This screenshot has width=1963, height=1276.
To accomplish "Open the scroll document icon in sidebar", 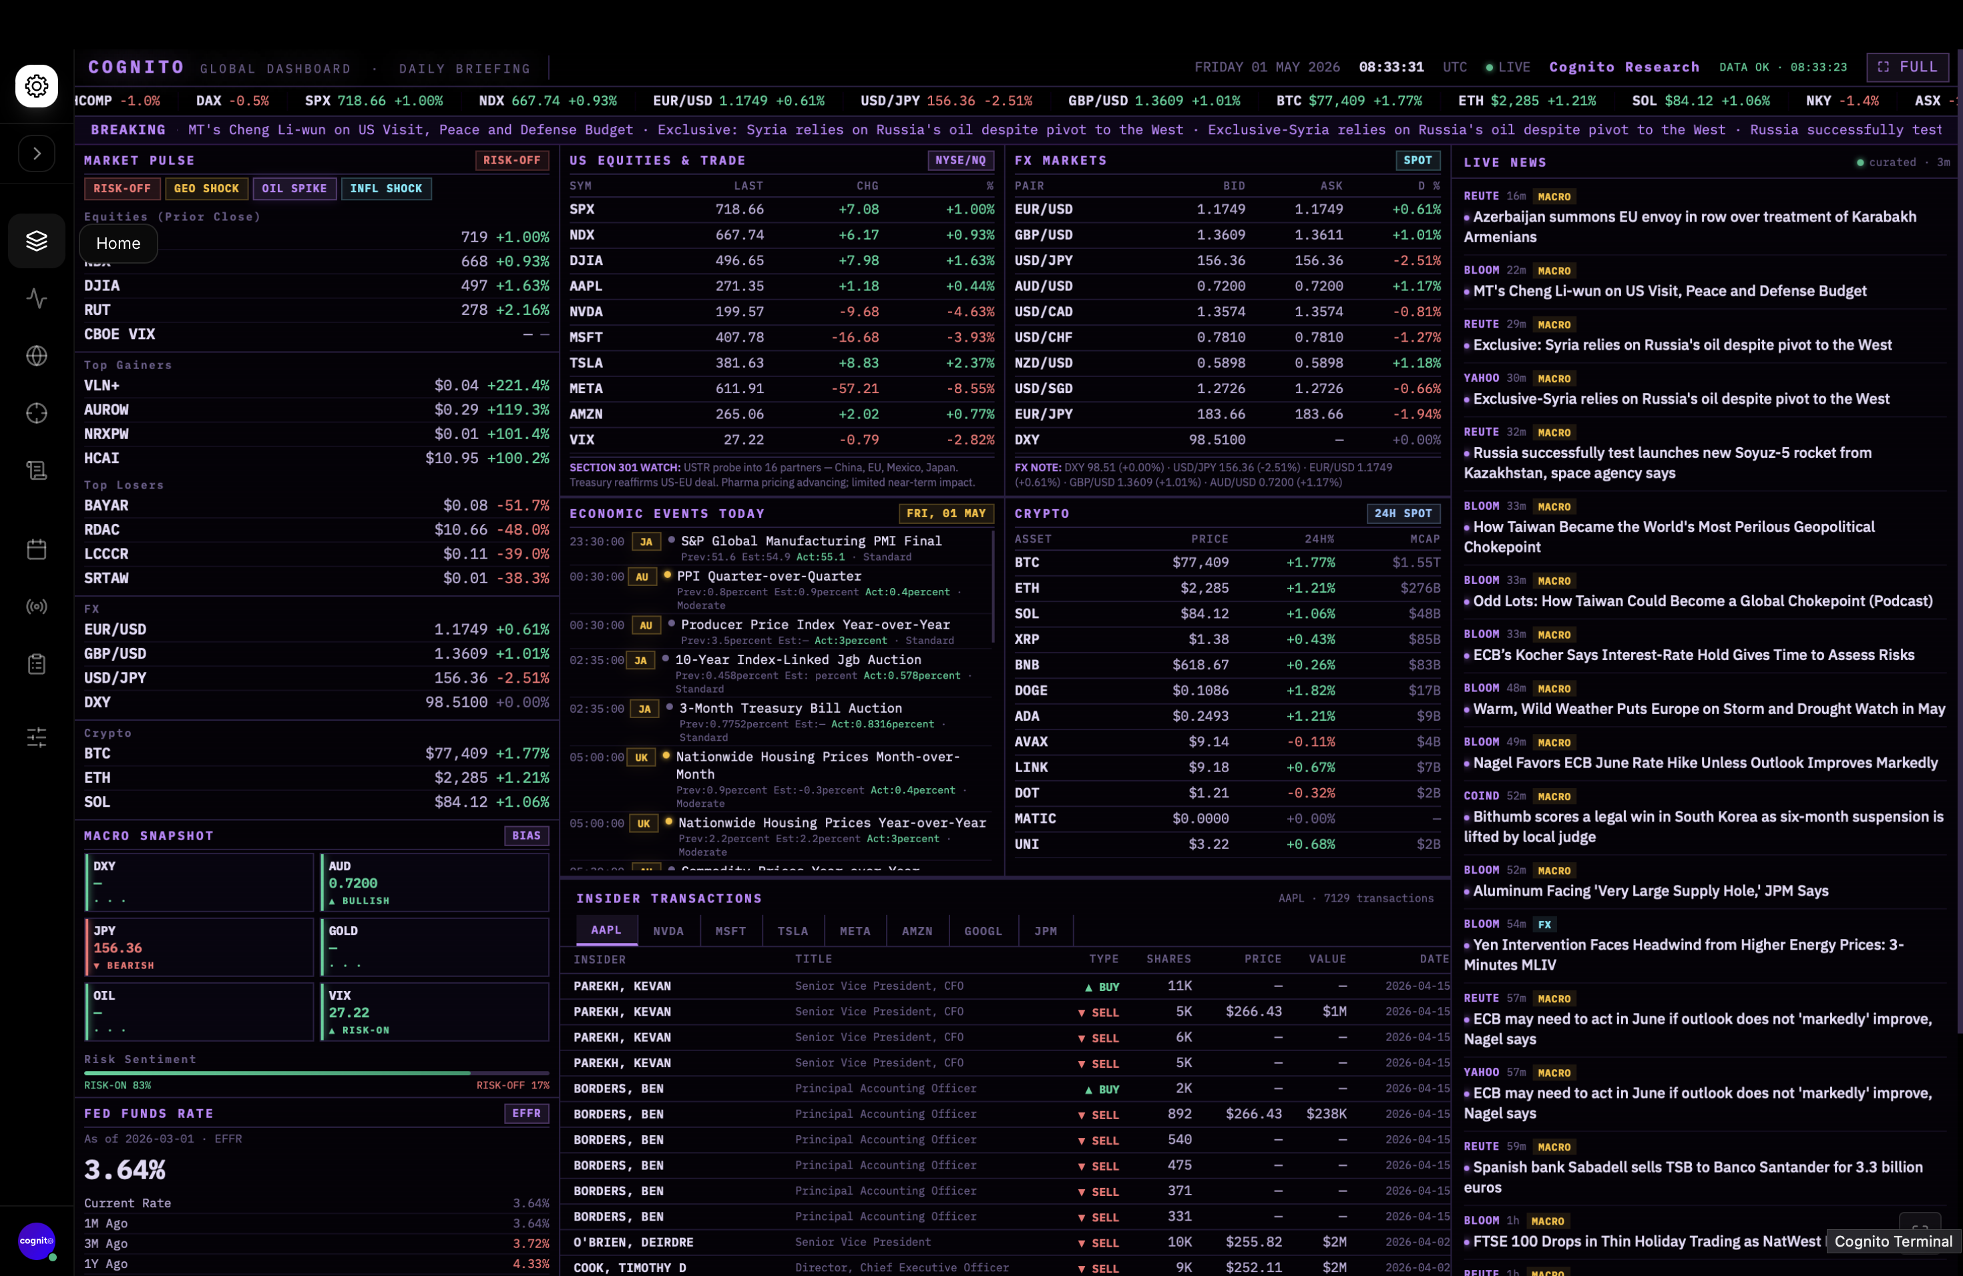I will coord(36,470).
